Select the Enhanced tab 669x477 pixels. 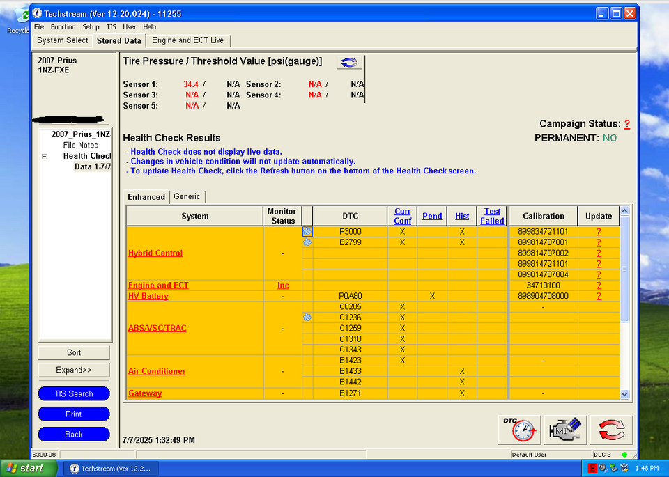146,197
